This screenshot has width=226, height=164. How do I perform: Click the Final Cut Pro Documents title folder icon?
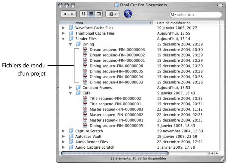117,5
